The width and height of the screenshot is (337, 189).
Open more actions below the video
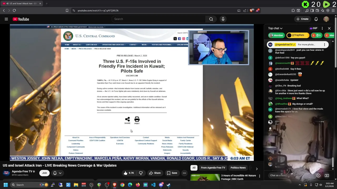click(x=184, y=173)
